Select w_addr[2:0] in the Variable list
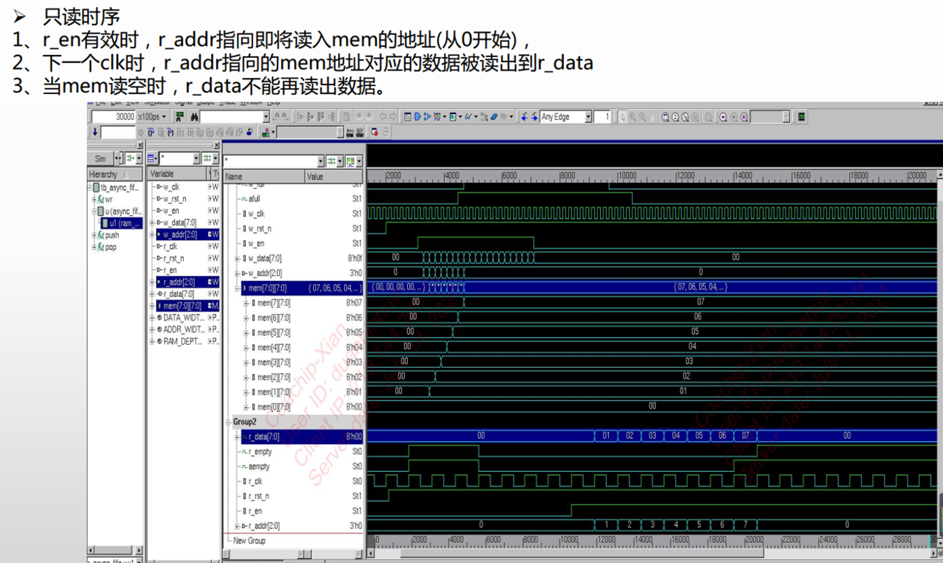 pos(180,234)
